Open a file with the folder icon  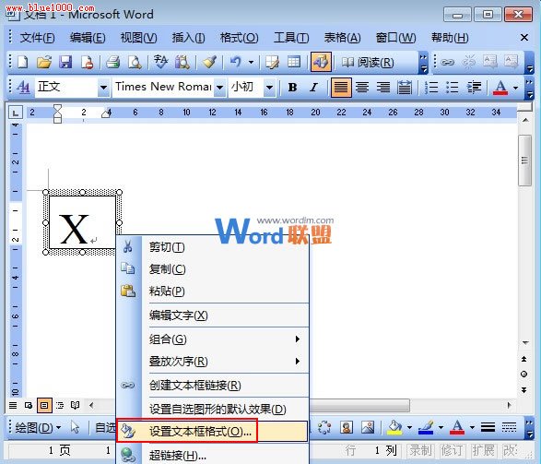click(x=44, y=62)
